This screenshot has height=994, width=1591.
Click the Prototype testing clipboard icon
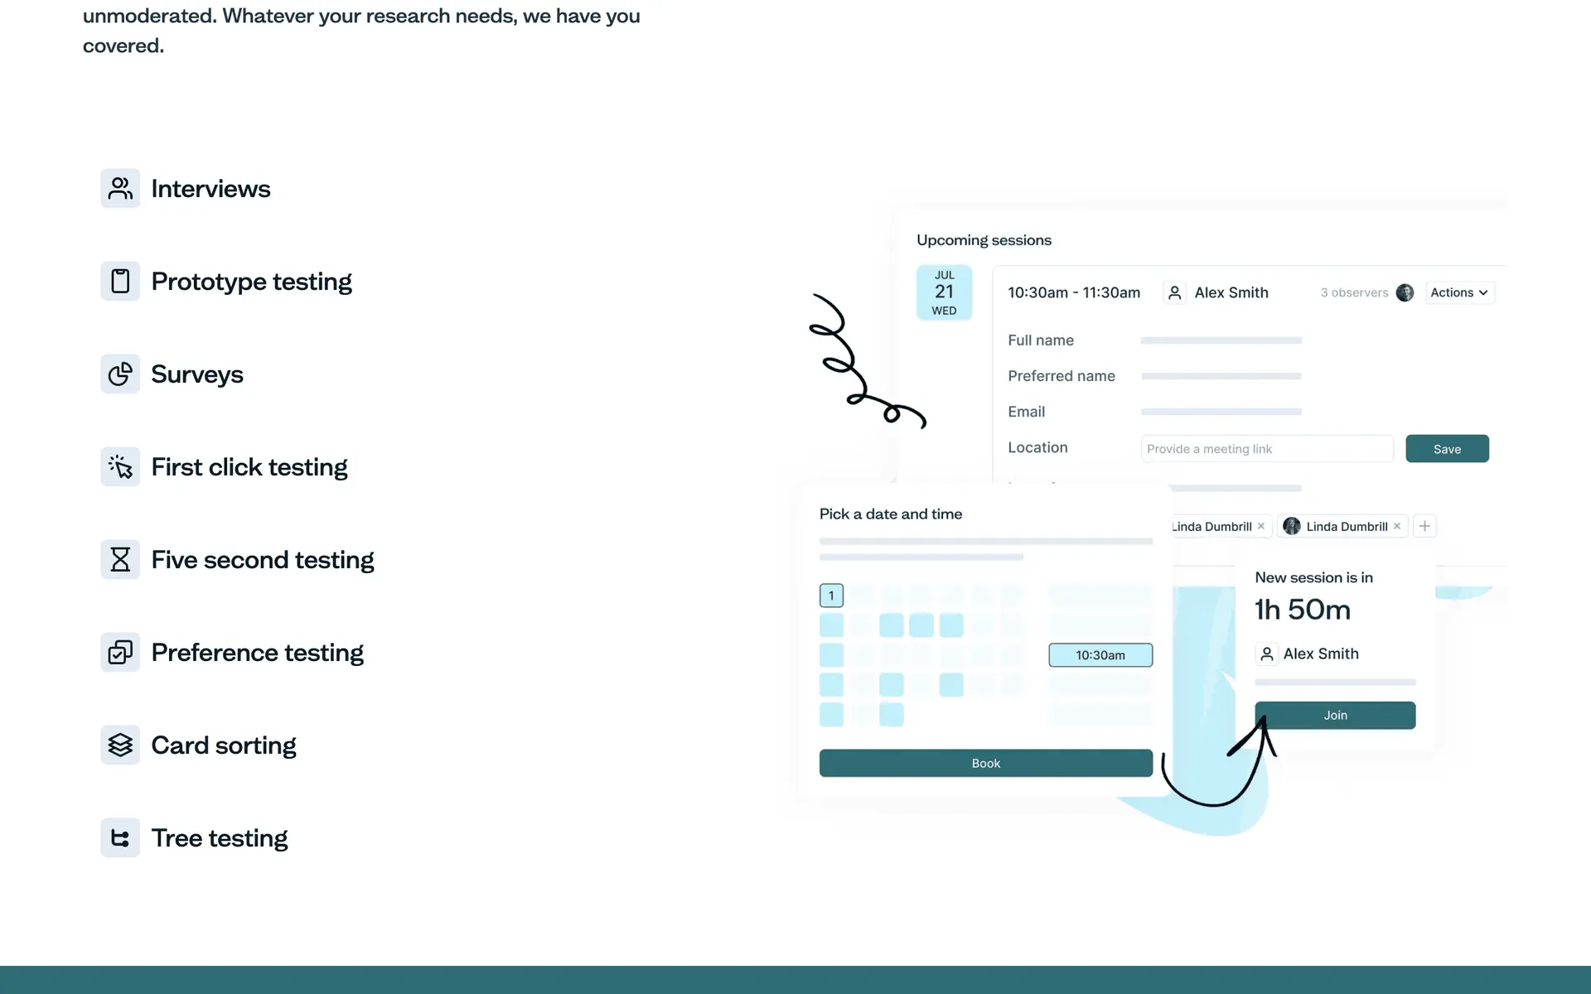pos(120,282)
